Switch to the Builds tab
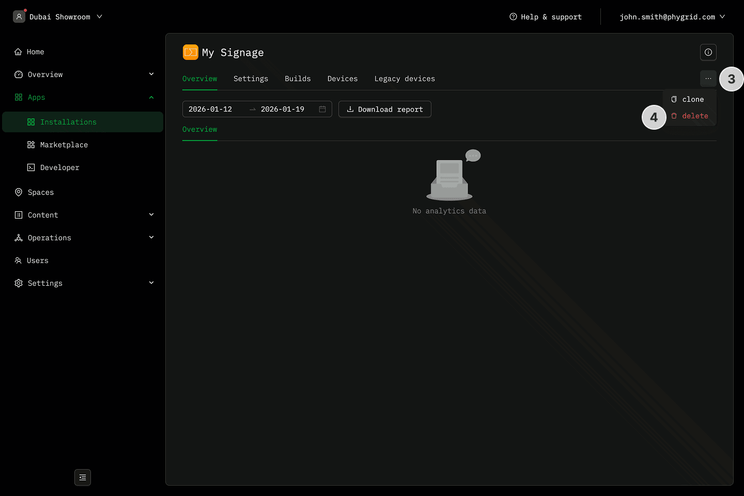The width and height of the screenshot is (744, 496). (298, 79)
